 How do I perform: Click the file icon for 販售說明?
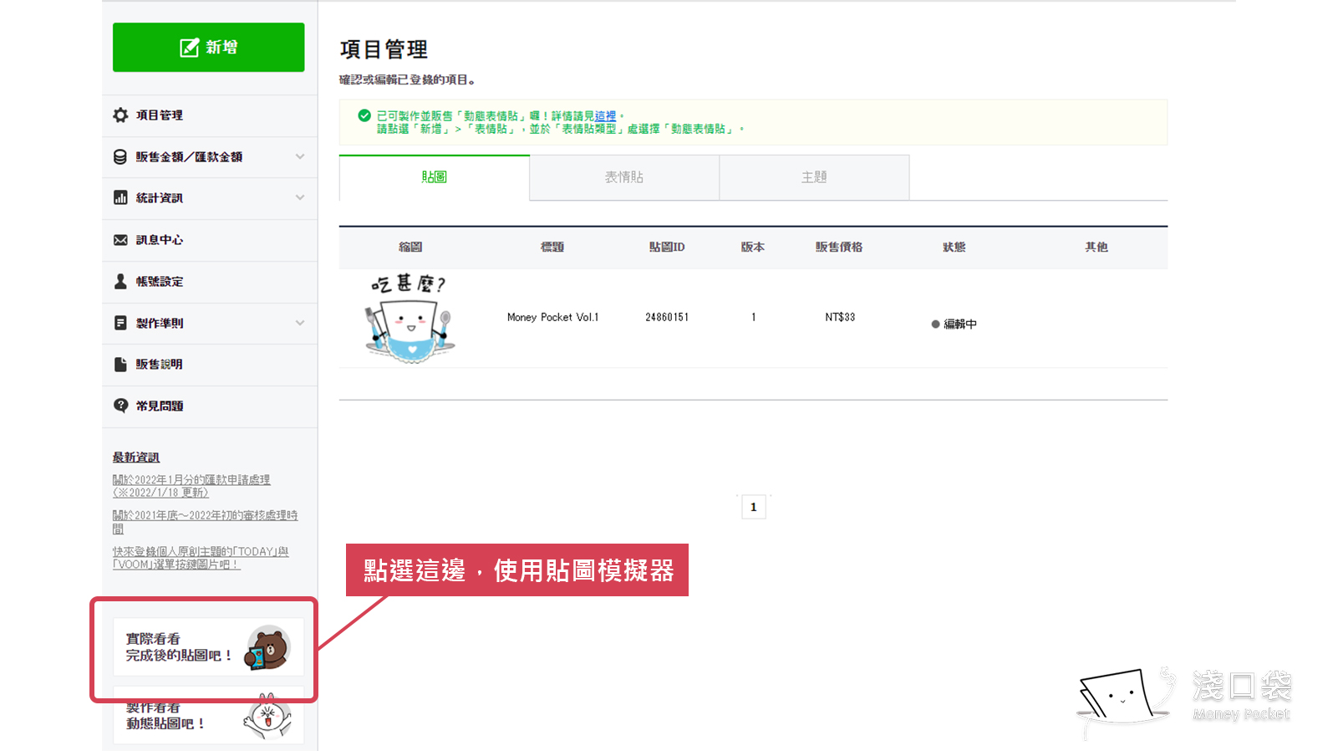(x=121, y=365)
